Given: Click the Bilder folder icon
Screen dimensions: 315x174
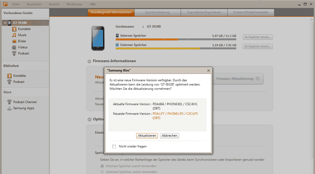Looking at the screenshot, I should pos(14,41).
